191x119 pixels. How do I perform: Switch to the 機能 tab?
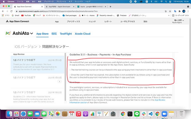click(54, 34)
